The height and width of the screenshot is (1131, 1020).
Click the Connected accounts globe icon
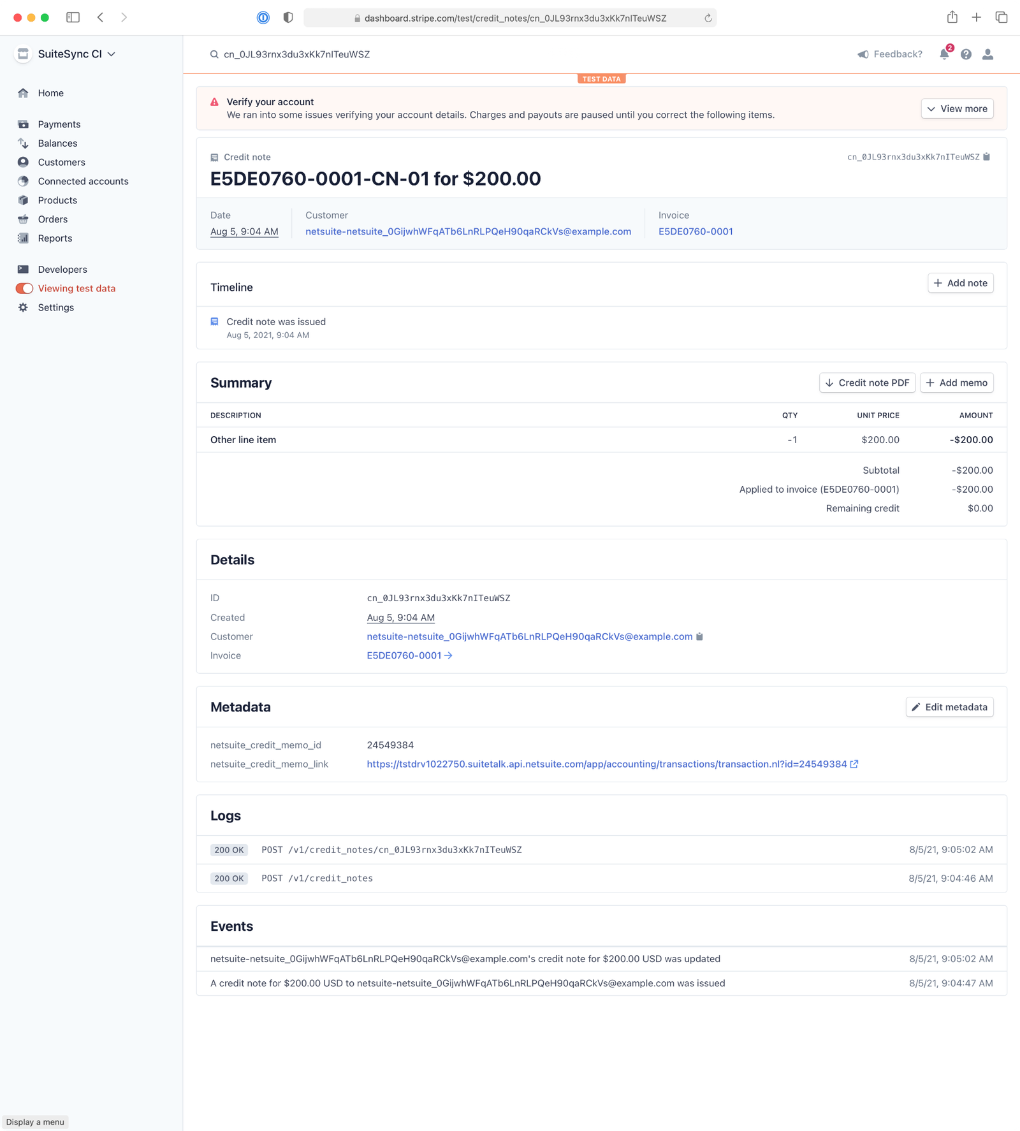[23, 181]
